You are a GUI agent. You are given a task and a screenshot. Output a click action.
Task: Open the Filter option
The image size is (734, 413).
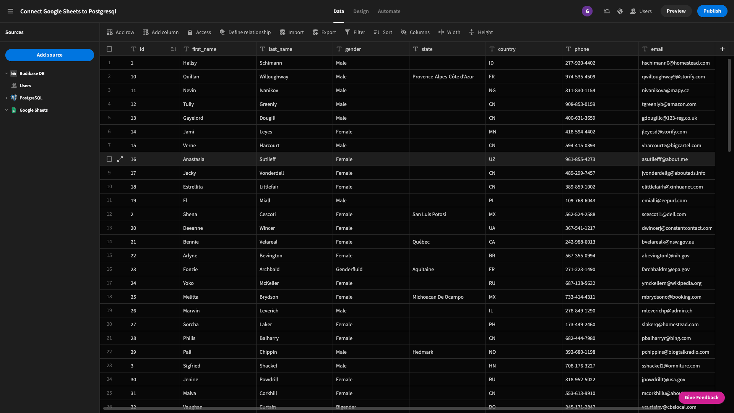click(355, 32)
